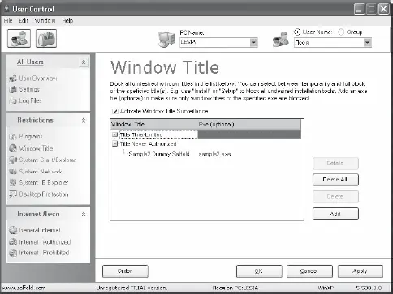The image size is (393, 294).
Task: Collapse the Restrictions panel
Action: 84,121
